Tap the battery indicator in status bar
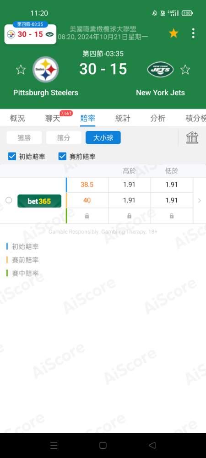The width and height of the screenshot is (206, 458). click(187, 13)
